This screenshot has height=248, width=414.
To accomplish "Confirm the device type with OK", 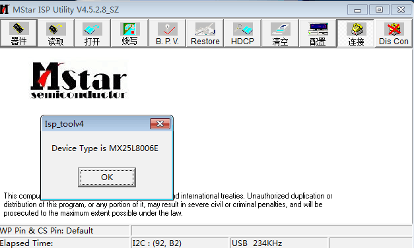I will pyautogui.click(x=107, y=177).
